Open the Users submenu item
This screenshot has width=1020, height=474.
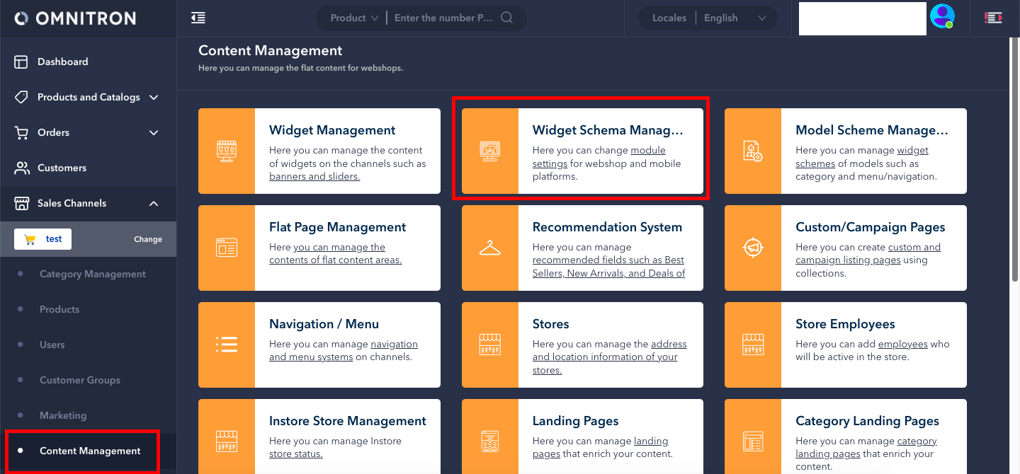point(52,345)
